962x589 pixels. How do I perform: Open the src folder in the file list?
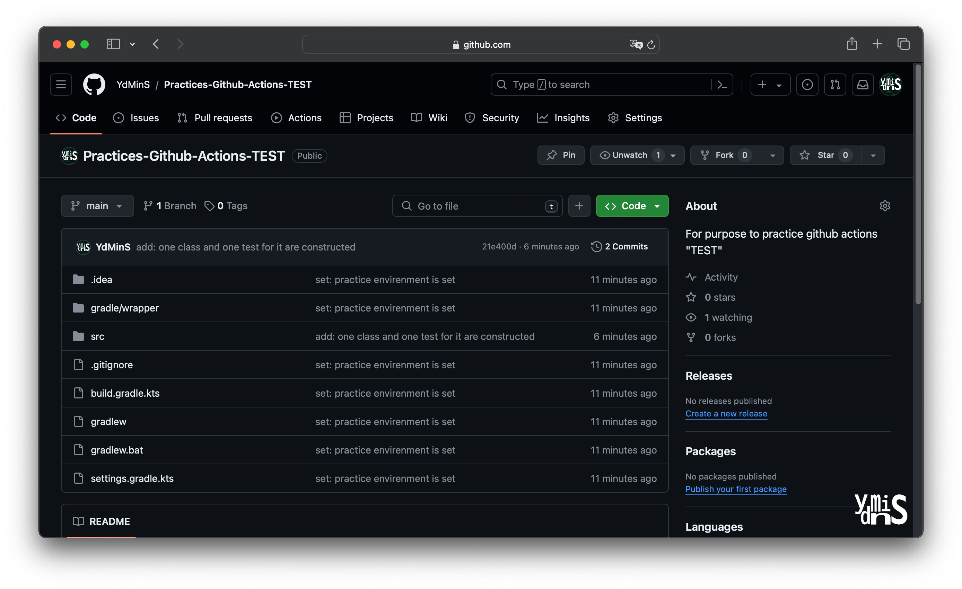pyautogui.click(x=97, y=336)
